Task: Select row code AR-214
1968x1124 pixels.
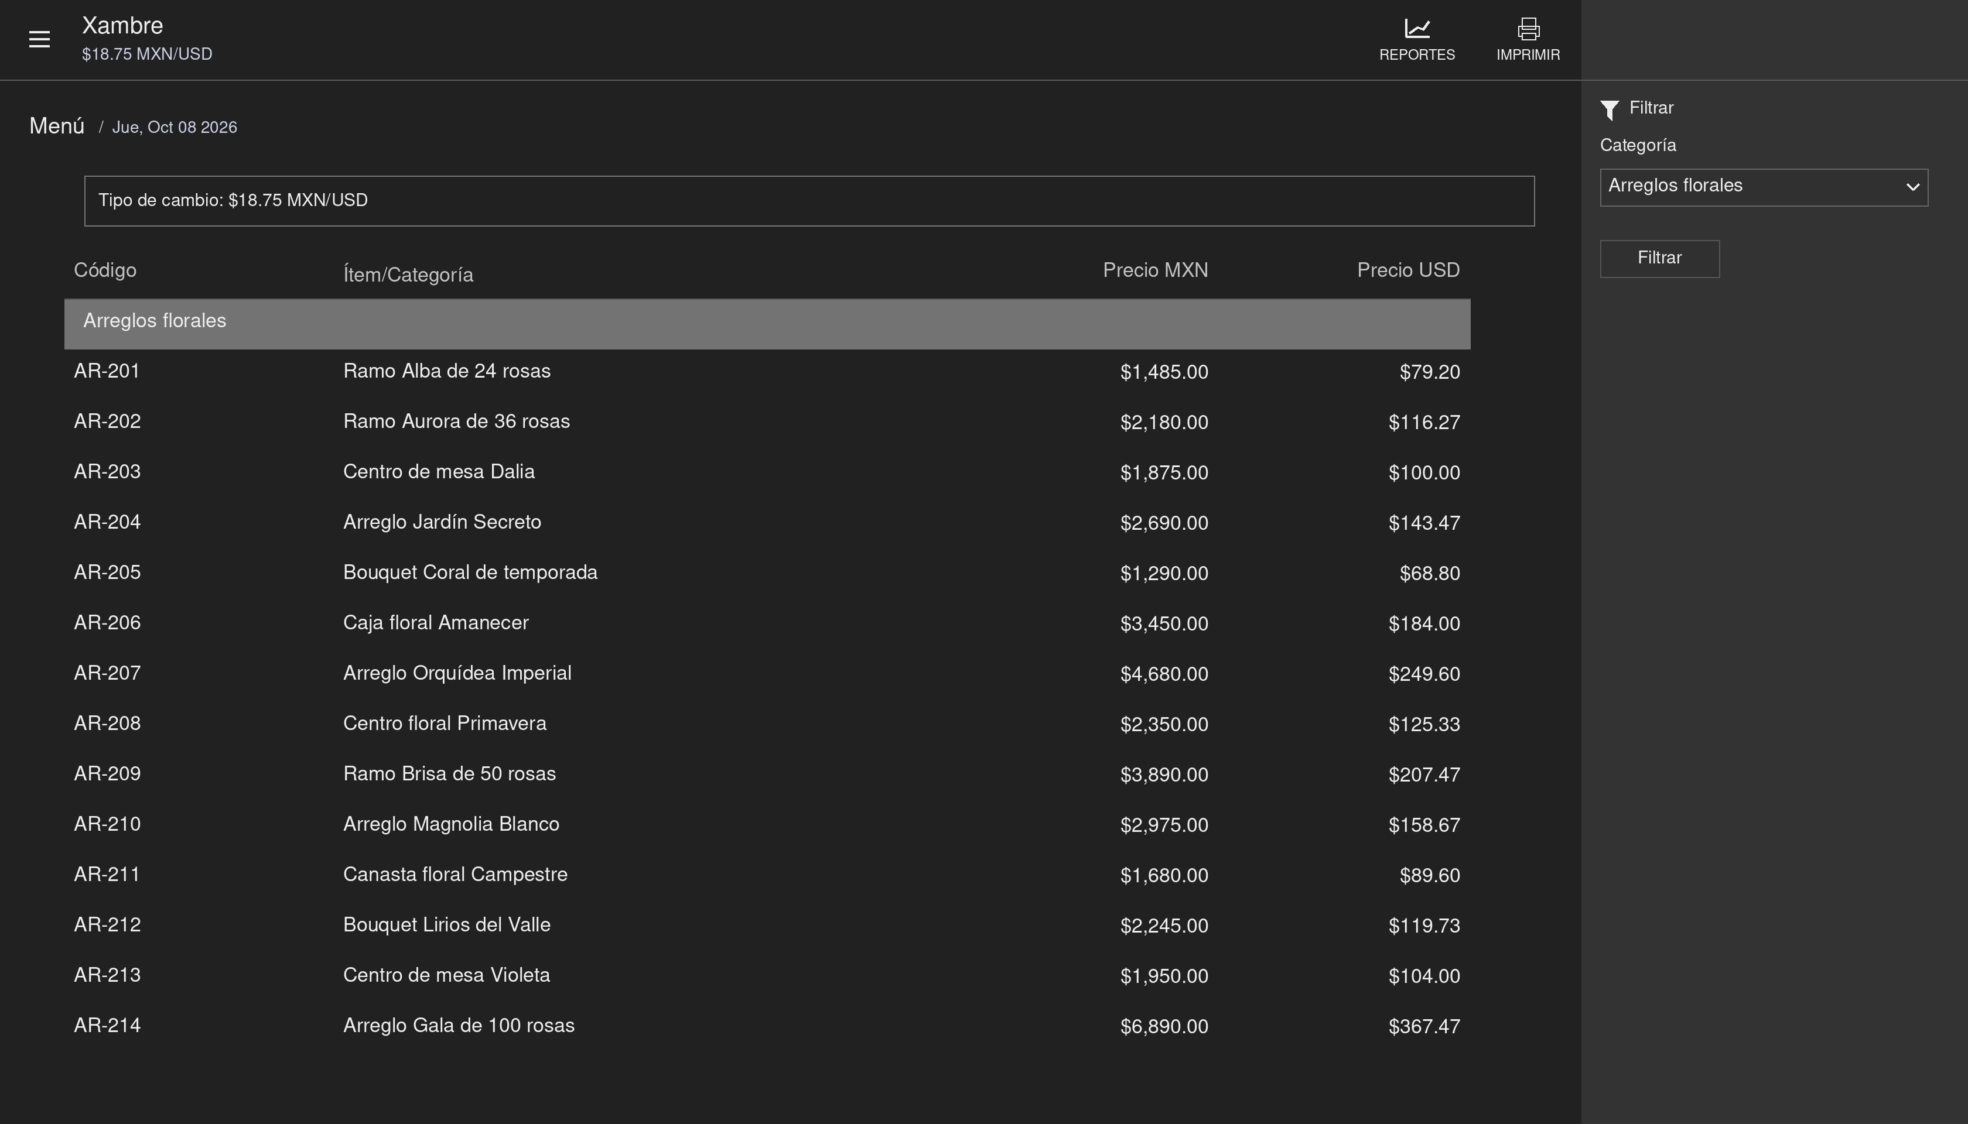Action: click(x=107, y=1026)
